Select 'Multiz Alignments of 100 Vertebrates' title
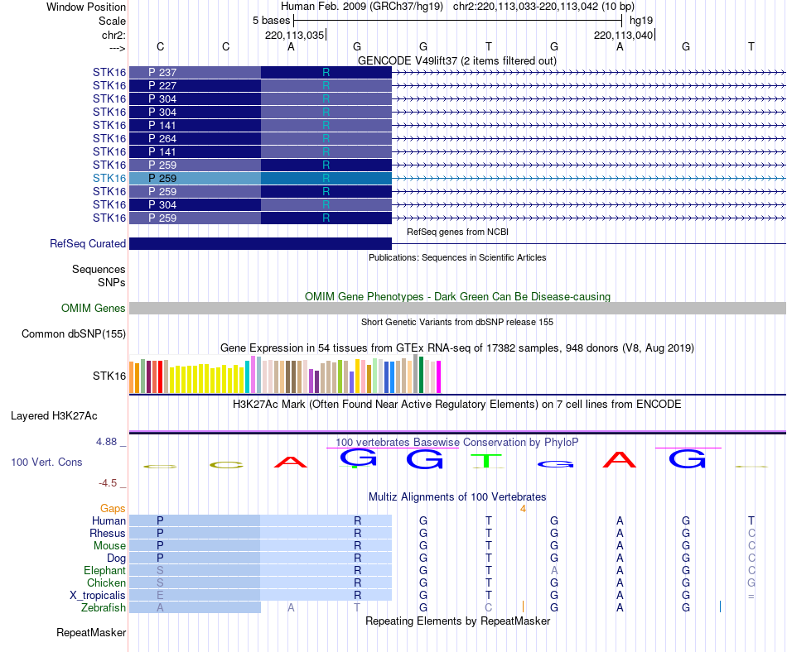This screenshot has width=787, height=652. (x=457, y=497)
